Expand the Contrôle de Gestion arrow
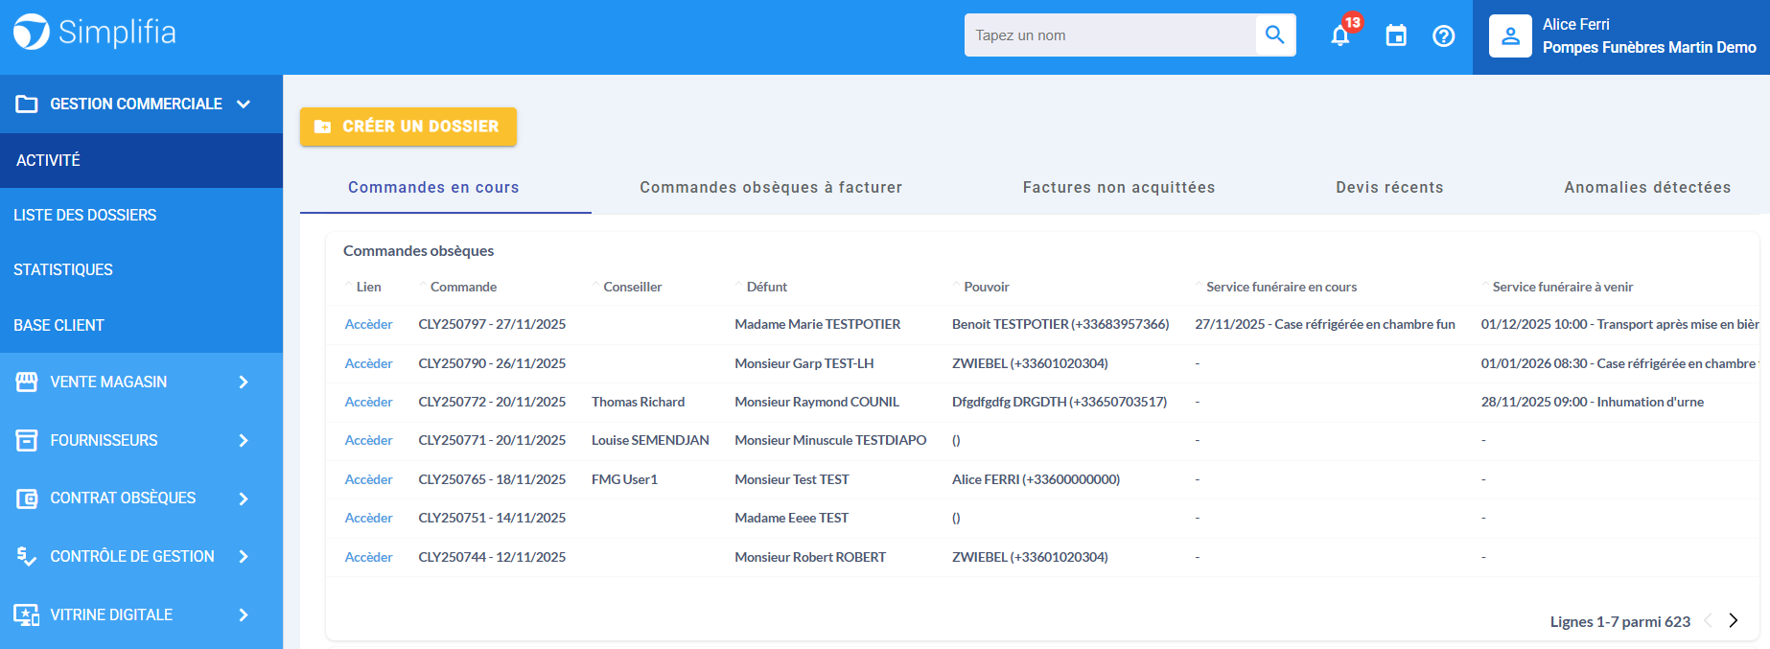 point(244,556)
